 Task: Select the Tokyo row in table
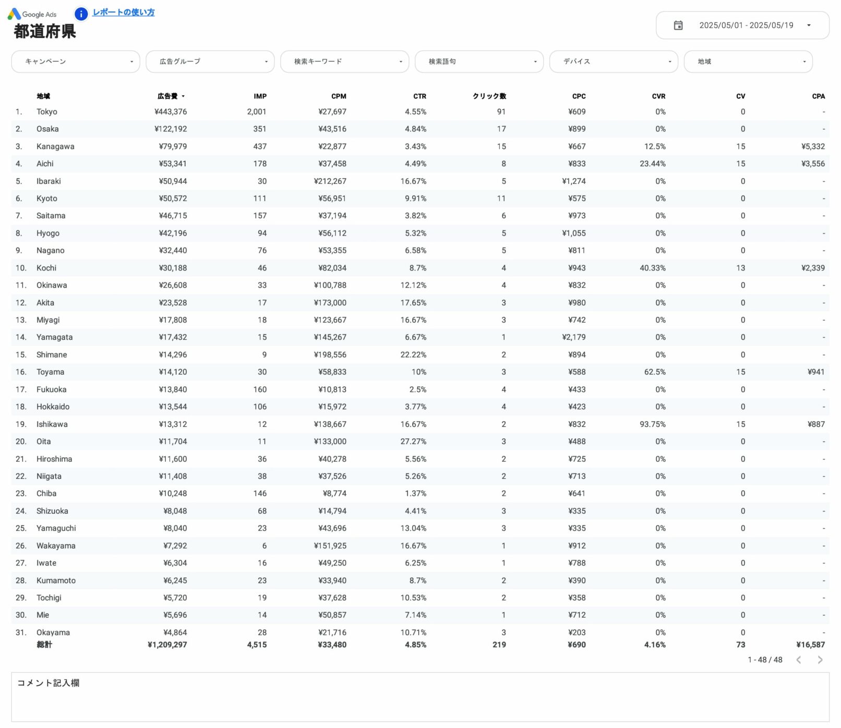pos(47,112)
